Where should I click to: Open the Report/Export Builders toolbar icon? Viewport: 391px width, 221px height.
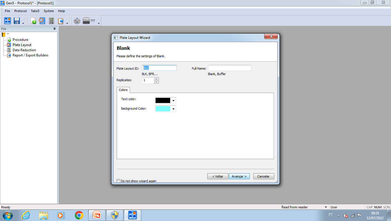click(61, 21)
